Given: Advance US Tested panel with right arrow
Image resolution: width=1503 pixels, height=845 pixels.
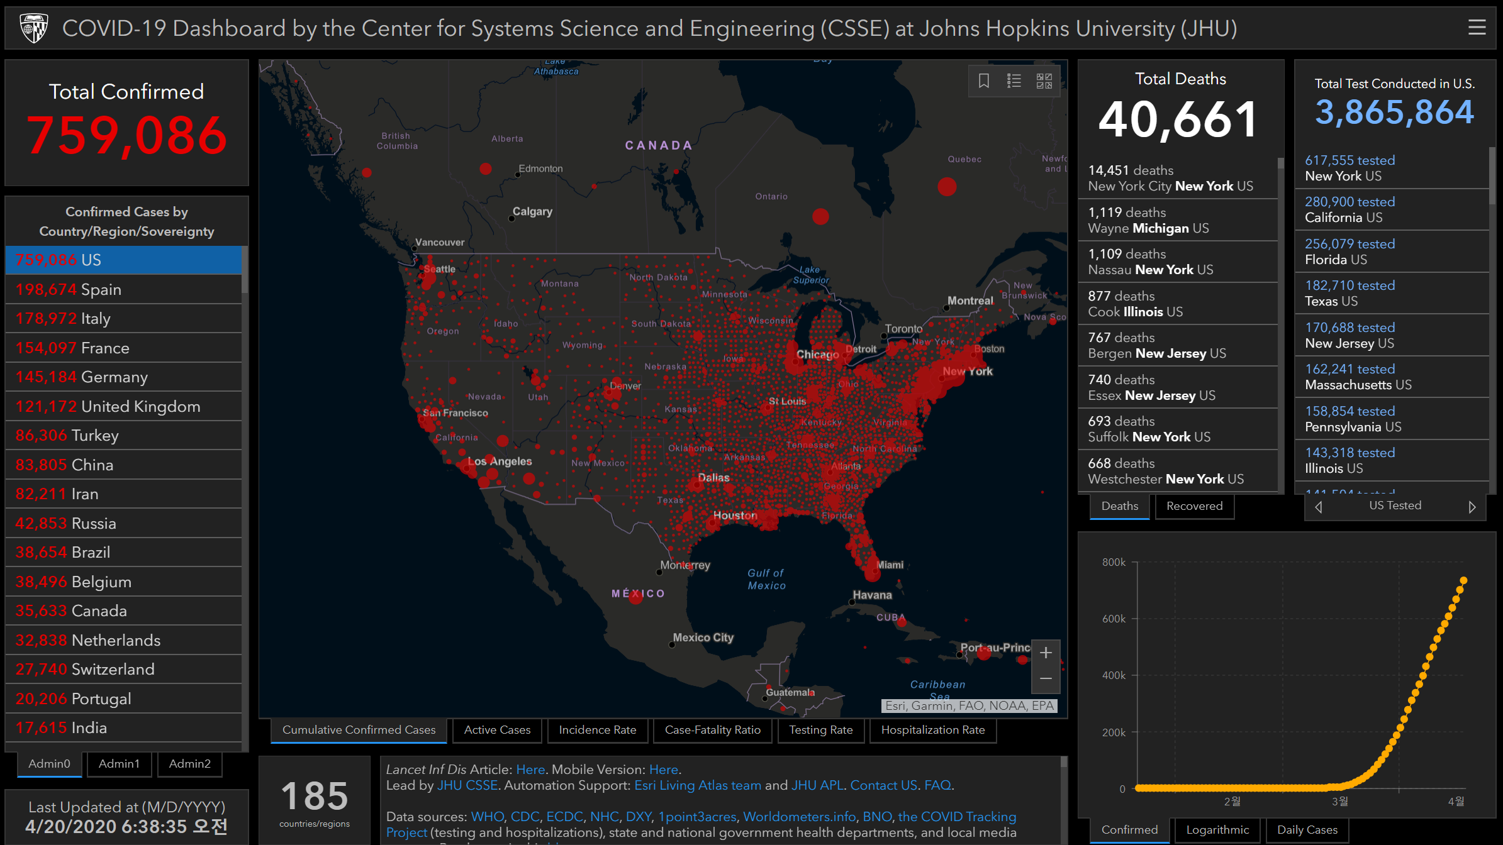Looking at the screenshot, I should point(1472,507).
